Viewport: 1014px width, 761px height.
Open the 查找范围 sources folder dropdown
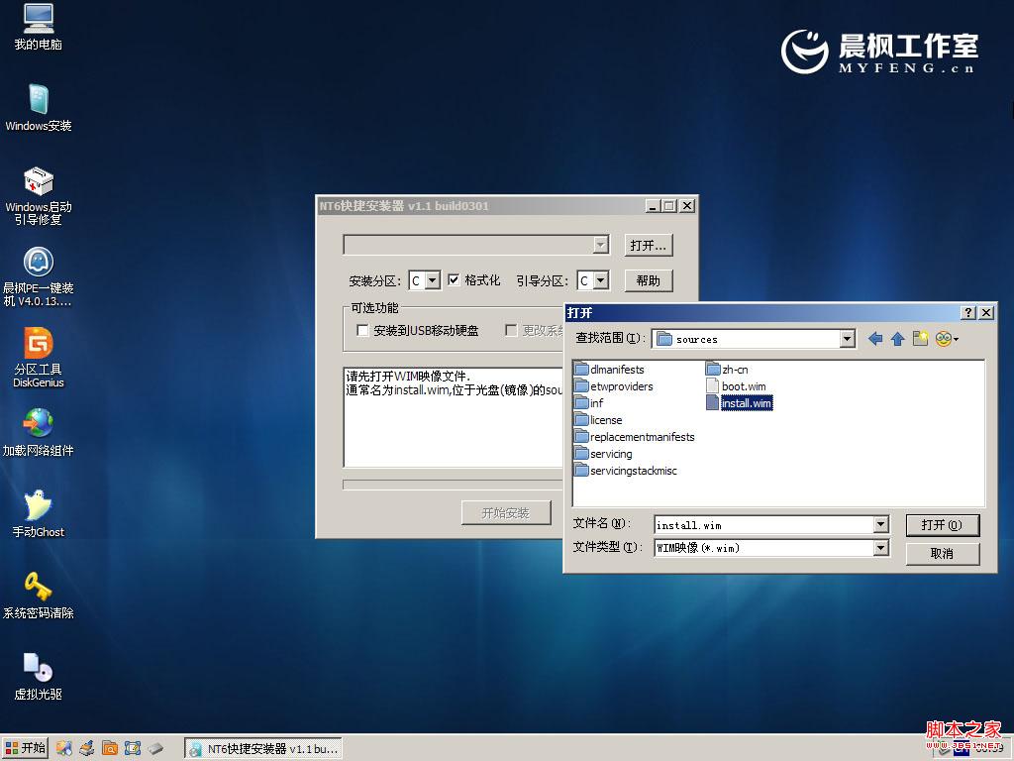848,338
